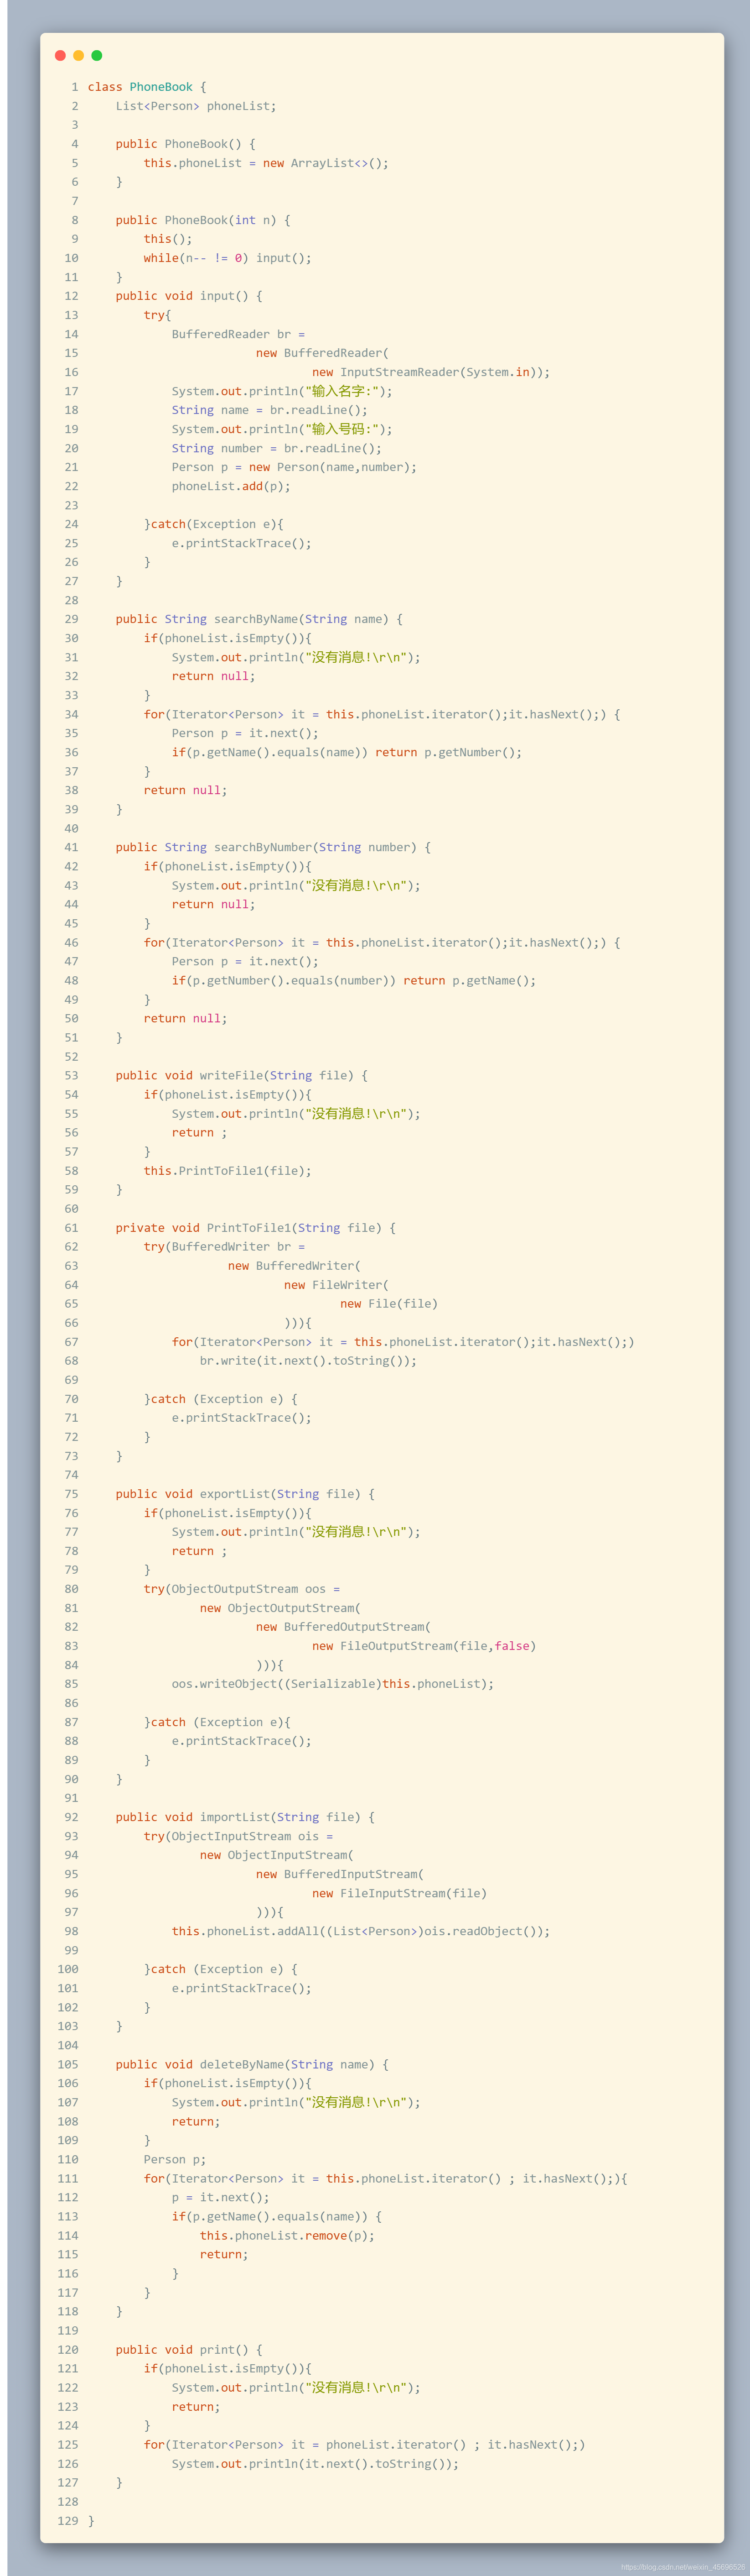Viewport: 750px width, 2576px height.
Task: Select the 'public PhoneBook(int n) {' line
Action: [203, 220]
